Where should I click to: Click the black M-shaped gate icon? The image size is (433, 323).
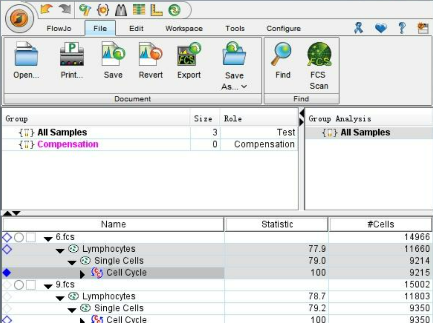[120, 10]
